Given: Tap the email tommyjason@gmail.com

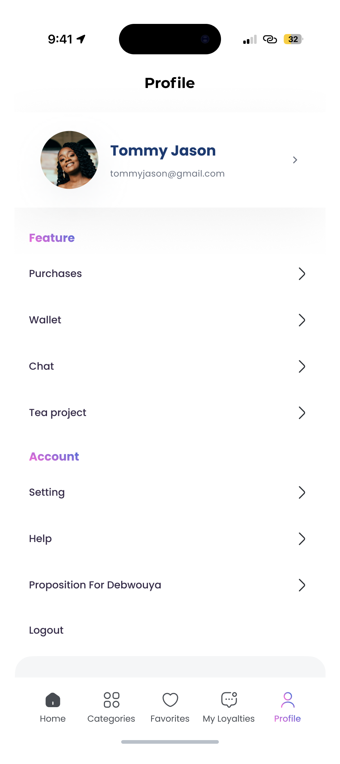Looking at the screenshot, I should (x=167, y=174).
